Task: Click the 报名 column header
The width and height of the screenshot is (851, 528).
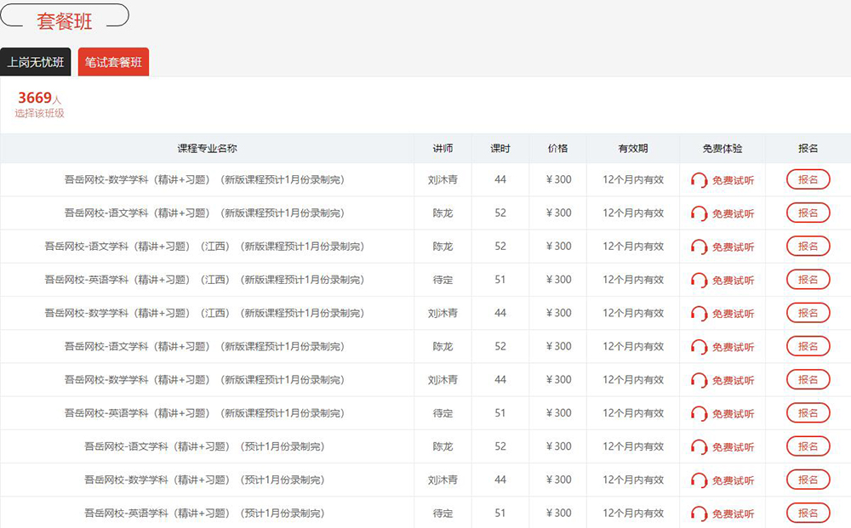Action: click(808, 149)
